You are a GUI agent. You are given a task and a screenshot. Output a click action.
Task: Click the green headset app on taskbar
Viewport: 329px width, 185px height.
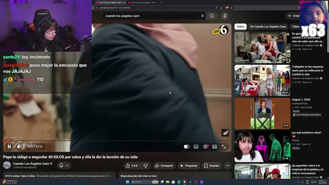pos(190,182)
